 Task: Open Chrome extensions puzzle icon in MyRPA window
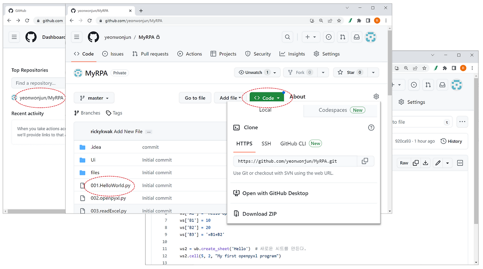click(359, 21)
